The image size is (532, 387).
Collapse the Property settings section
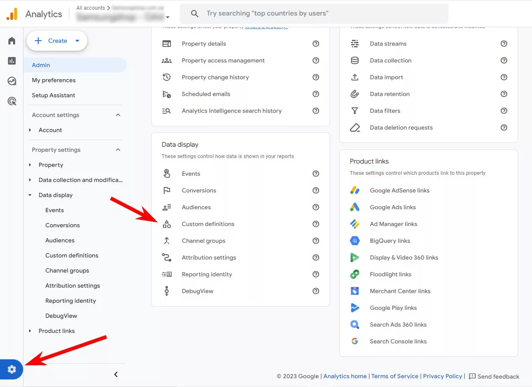point(118,150)
